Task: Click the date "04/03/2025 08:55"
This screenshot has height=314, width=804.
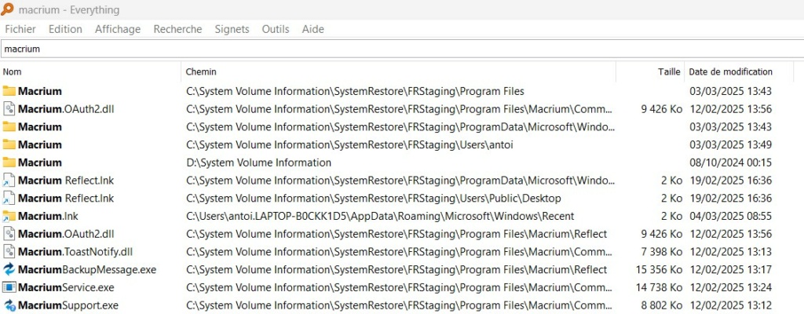Action: tap(731, 216)
